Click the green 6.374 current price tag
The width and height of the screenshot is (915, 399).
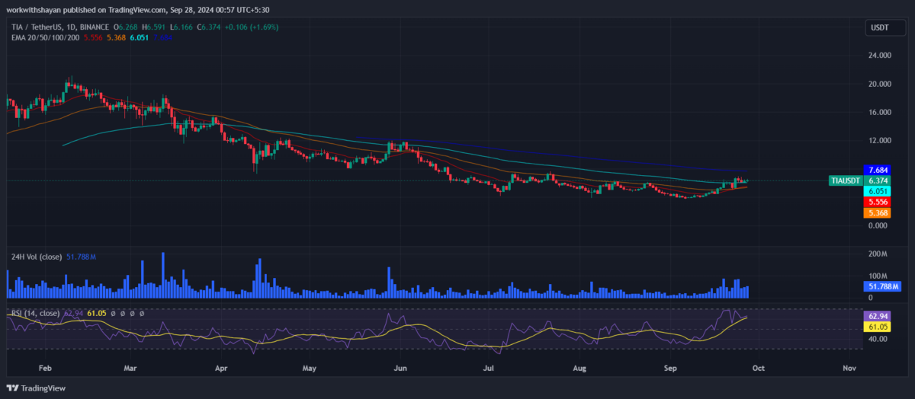point(875,180)
